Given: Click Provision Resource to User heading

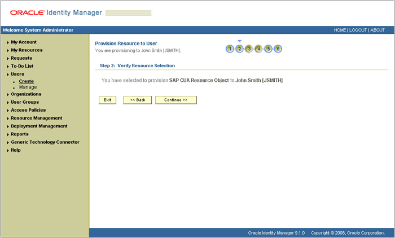Looking at the screenshot, I should point(126,43).
